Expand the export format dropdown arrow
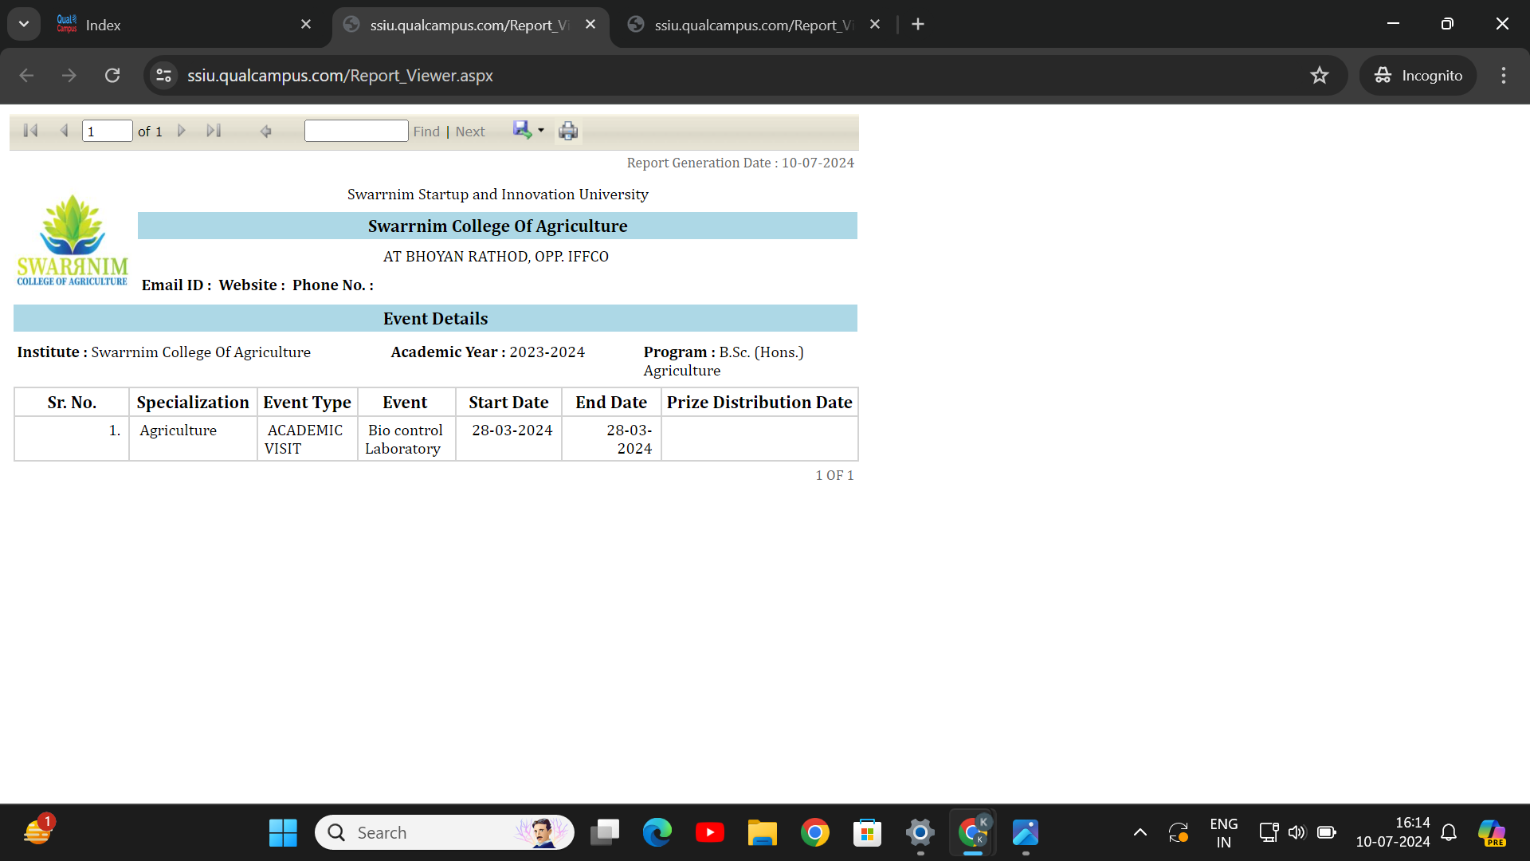The image size is (1530, 861). point(541,130)
